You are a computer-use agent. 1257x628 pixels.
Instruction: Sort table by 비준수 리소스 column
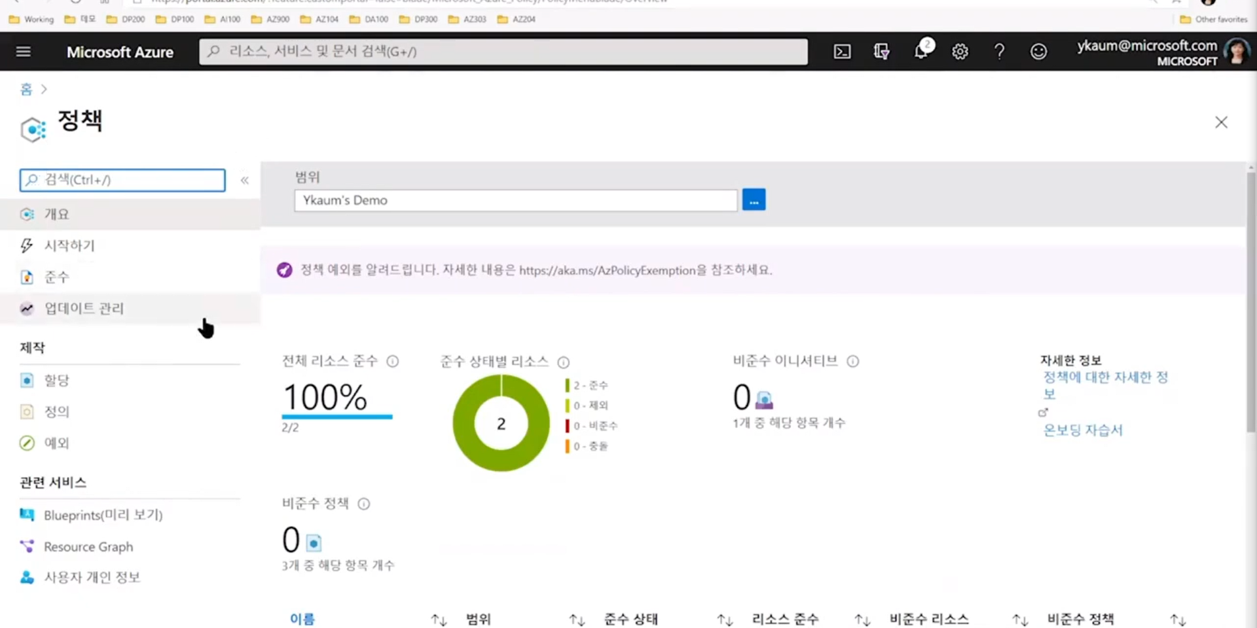[x=929, y=619]
